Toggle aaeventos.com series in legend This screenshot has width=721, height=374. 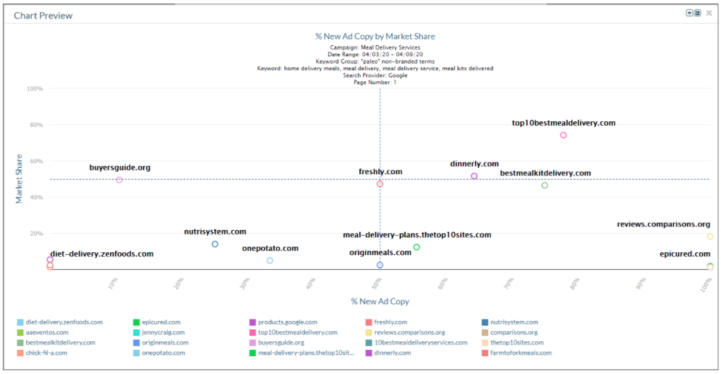pos(43,332)
